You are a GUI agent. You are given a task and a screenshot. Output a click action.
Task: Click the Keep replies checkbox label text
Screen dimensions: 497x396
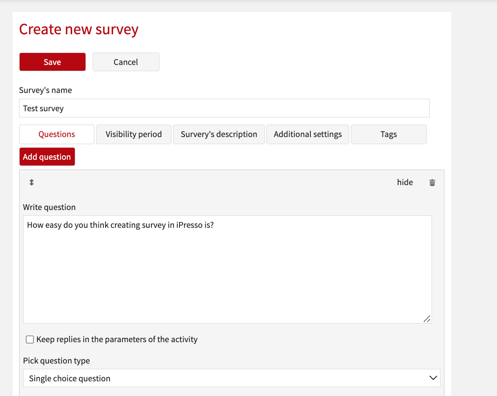tap(117, 339)
